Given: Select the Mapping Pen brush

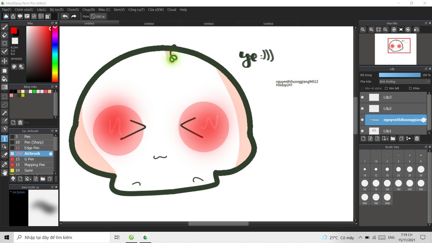Looking at the screenshot, I should coord(32,165).
